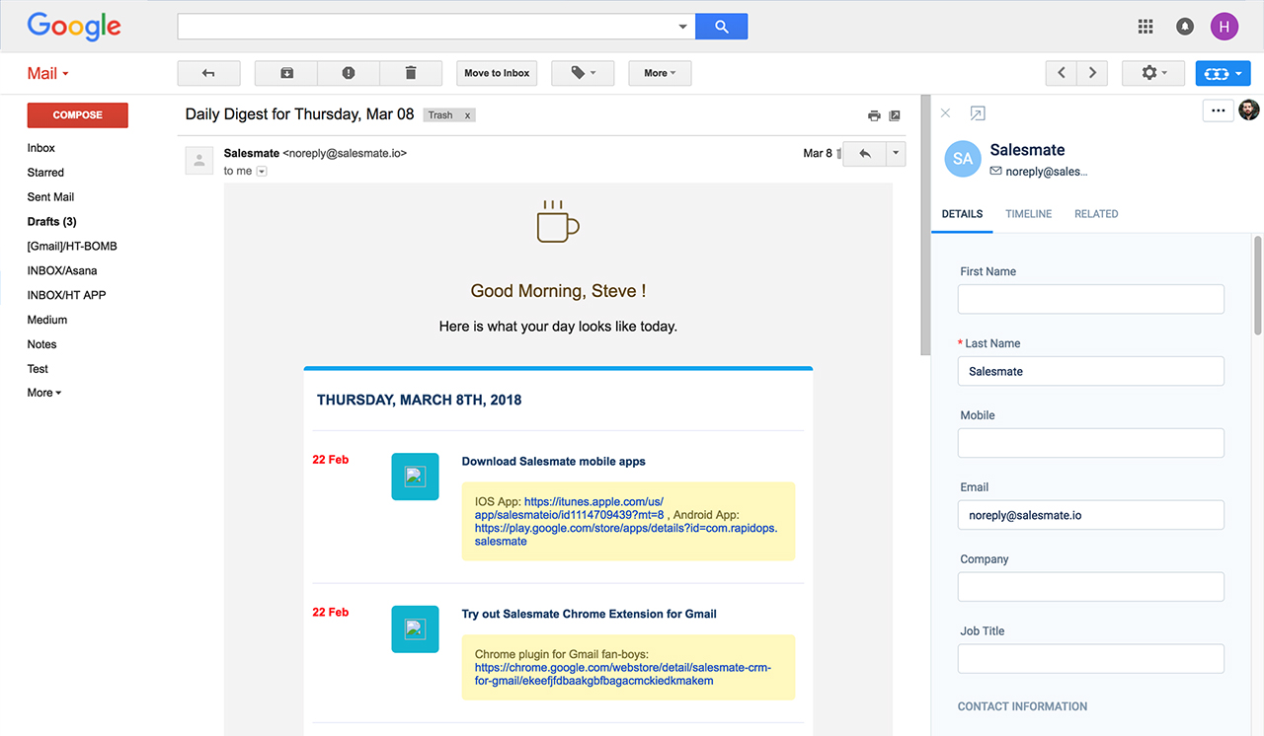This screenshot has height=736, width=1264.
Task: Open the Starred folder
Action: [45, 173]
